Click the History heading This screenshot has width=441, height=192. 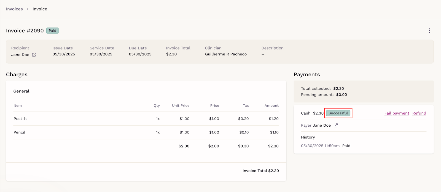pos(308,137)
